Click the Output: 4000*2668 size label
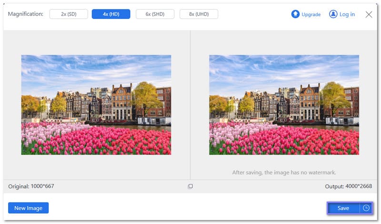This screenshot has height=224, width=381. coord(348,186)
